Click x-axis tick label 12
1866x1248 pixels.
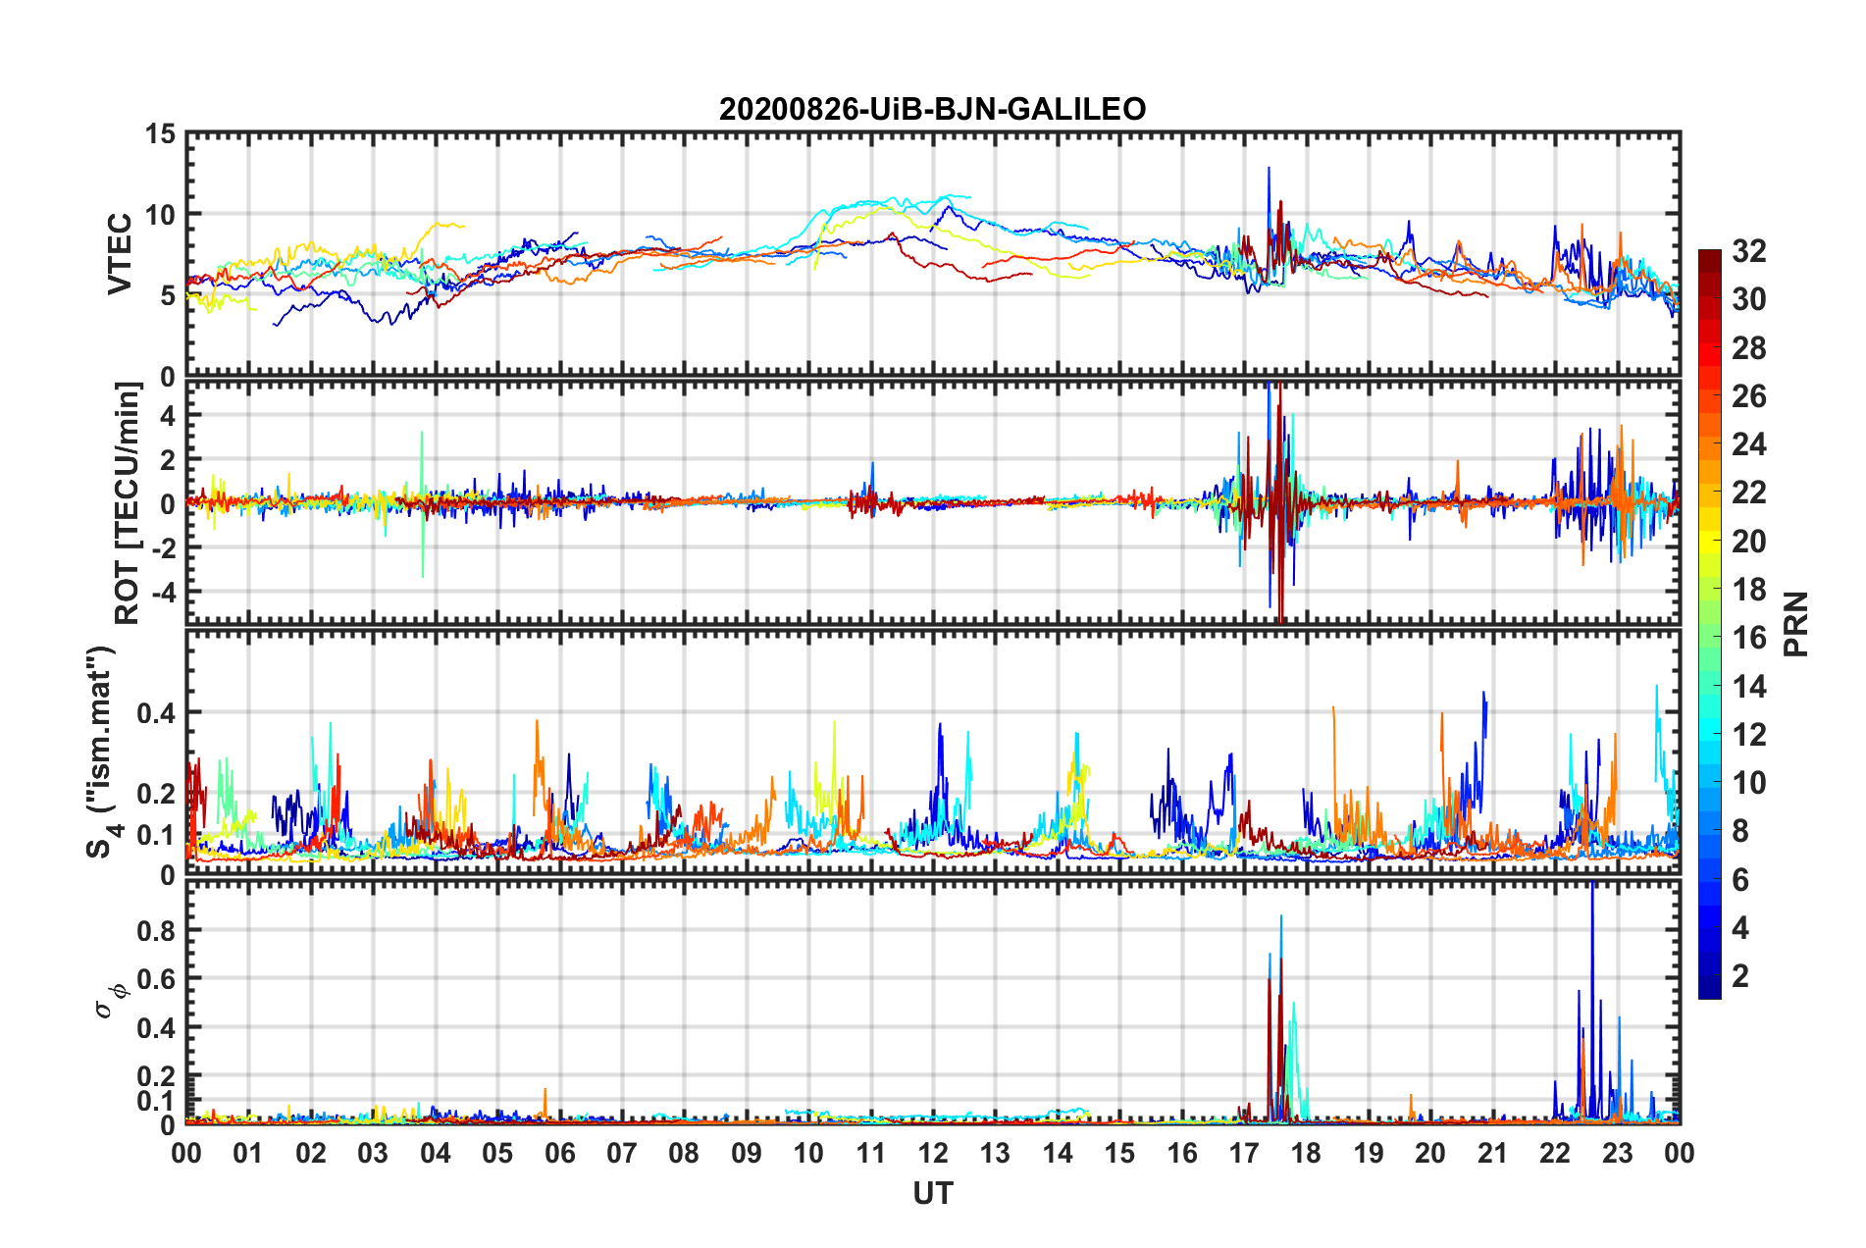point(932,1153)
